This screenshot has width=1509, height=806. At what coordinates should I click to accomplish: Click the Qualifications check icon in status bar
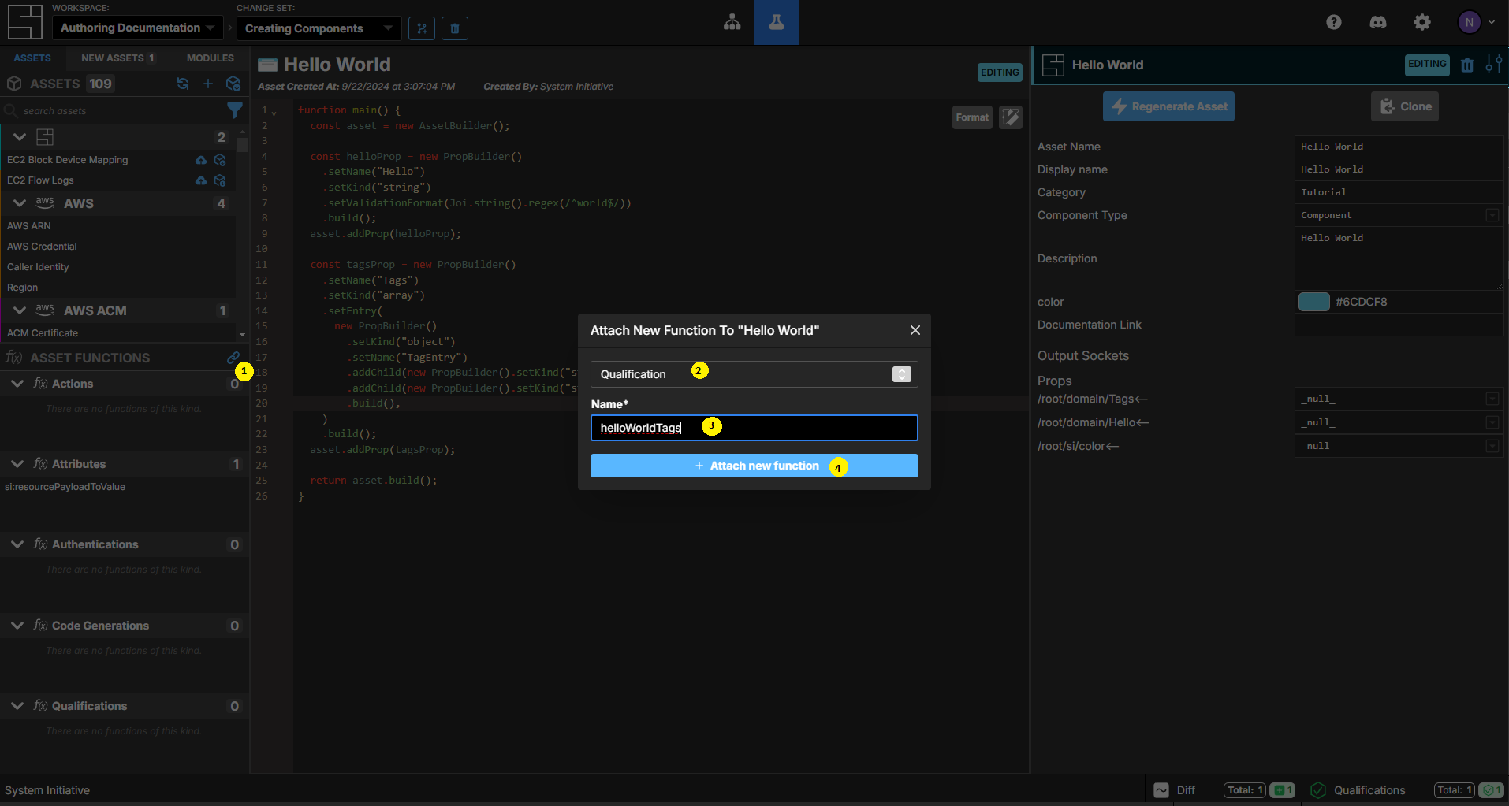(x=1318, y=790)
